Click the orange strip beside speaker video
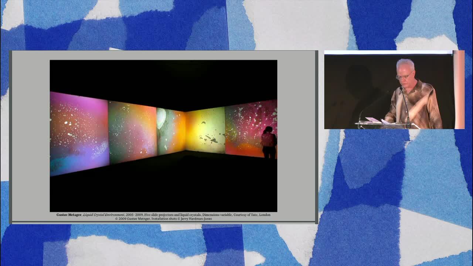This screenshot has width=473, height=266. pos(459,90)
